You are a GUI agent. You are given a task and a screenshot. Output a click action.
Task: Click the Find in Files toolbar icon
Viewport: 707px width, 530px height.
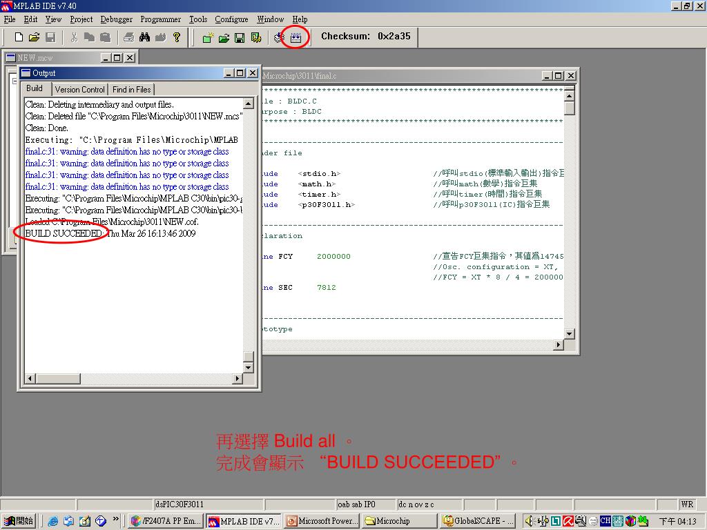[x=160, y=37]
